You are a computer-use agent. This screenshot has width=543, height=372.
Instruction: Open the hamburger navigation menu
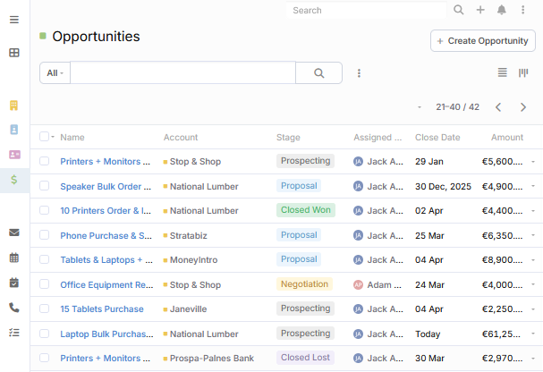[14, 20]
